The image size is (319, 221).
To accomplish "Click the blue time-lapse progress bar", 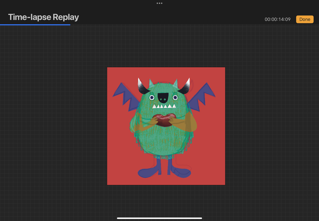I will (x=35, y=25).
